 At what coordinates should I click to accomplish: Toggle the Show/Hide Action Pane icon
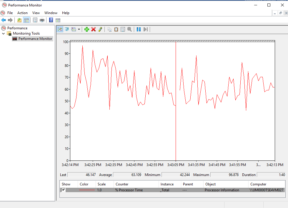[x=58, y=20]
